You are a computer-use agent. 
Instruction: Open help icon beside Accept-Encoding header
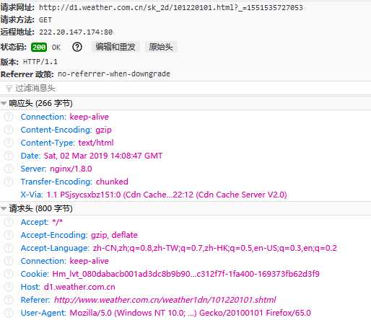[x=9, y=235]
